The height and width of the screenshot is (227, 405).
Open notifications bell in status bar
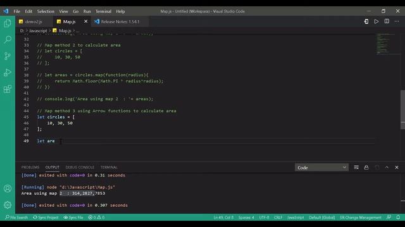tap(398, 218)
